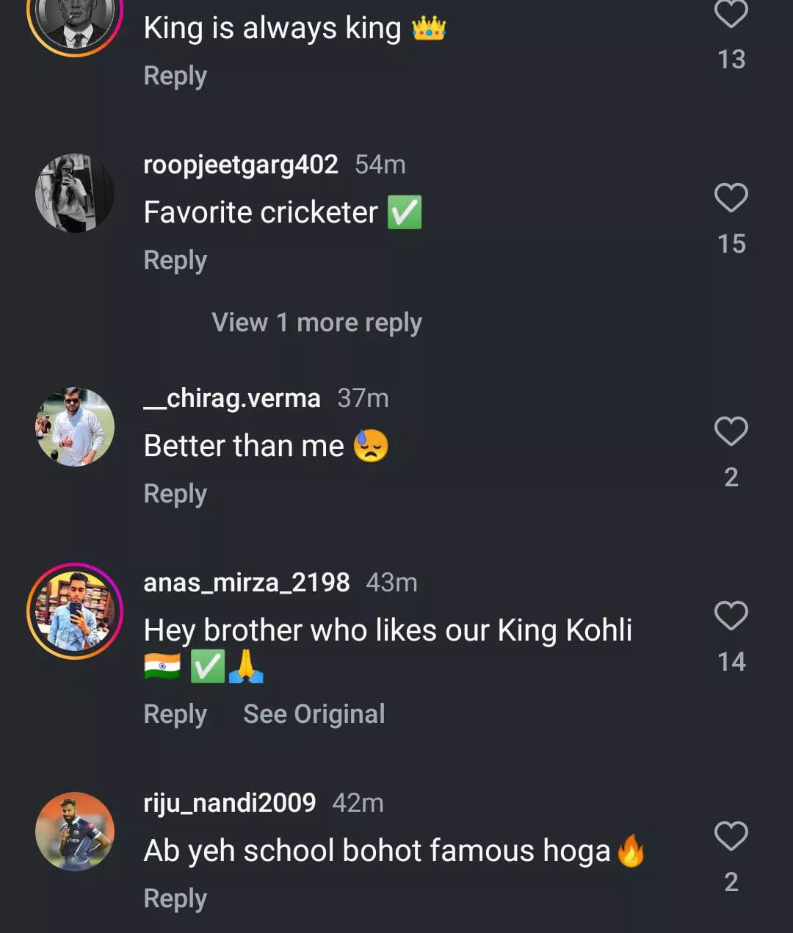Viewport: 793px width, 933px height.
Task: Reply to _chirag.verma's "Better than me"
Action: tap(175, 494)
